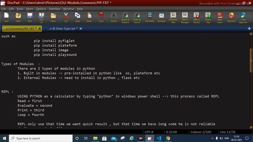Click the 'Evaluate = second' line
Viewport: 253px width, 142px height.
(35, 105)
